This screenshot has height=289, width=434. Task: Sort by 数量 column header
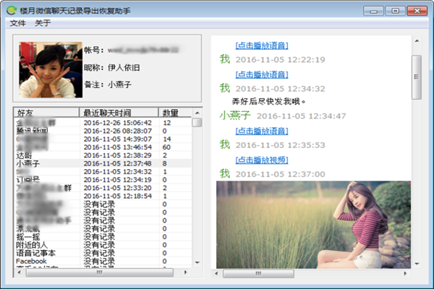click(x=175, y=113)
